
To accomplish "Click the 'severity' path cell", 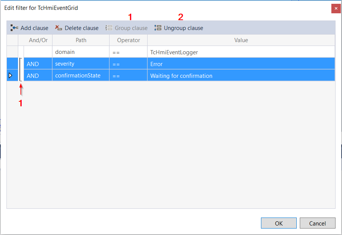I will point(81,64).
